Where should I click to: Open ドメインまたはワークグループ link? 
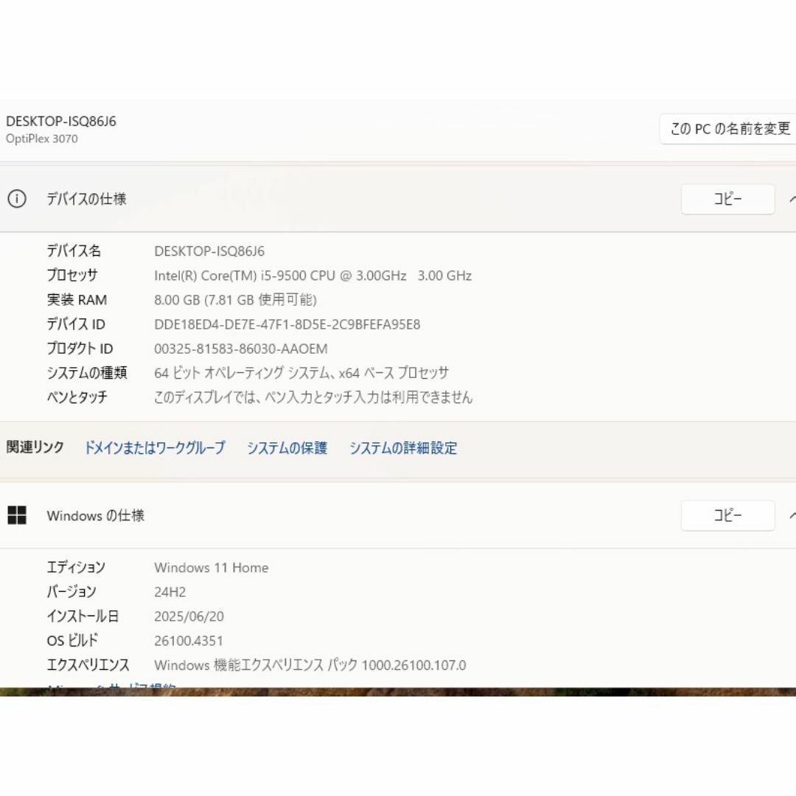point(155,447)
